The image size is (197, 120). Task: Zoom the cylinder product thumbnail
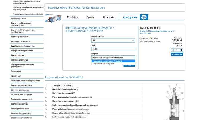pos(53,18)
